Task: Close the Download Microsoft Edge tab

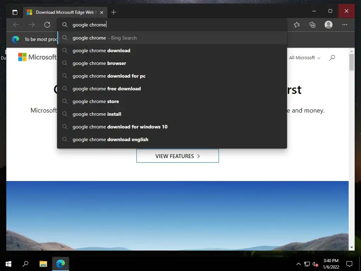Action: tap(102, 12)
